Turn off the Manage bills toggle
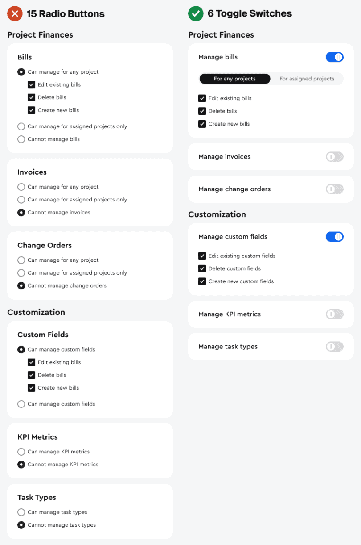The image size is (361, 545). tap(334, 57)
